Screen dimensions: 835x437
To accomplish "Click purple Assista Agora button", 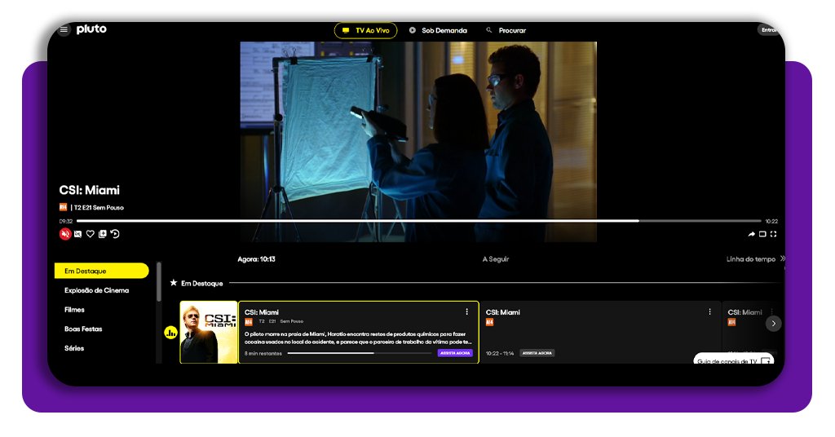I will point(455,353).
